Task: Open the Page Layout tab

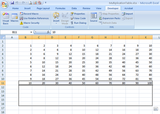Action: coord(43,8)
